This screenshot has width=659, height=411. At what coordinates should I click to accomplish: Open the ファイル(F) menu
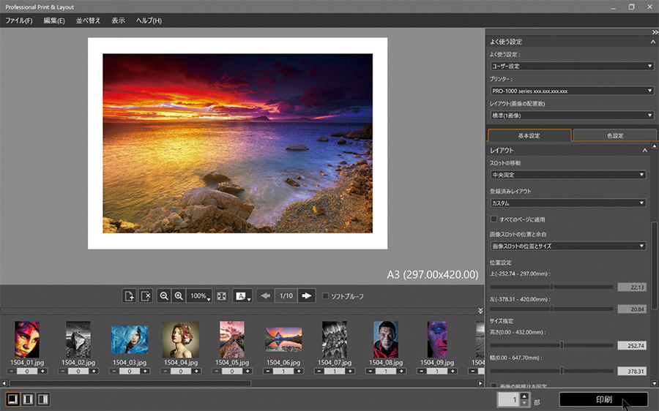tap(18, 20)
